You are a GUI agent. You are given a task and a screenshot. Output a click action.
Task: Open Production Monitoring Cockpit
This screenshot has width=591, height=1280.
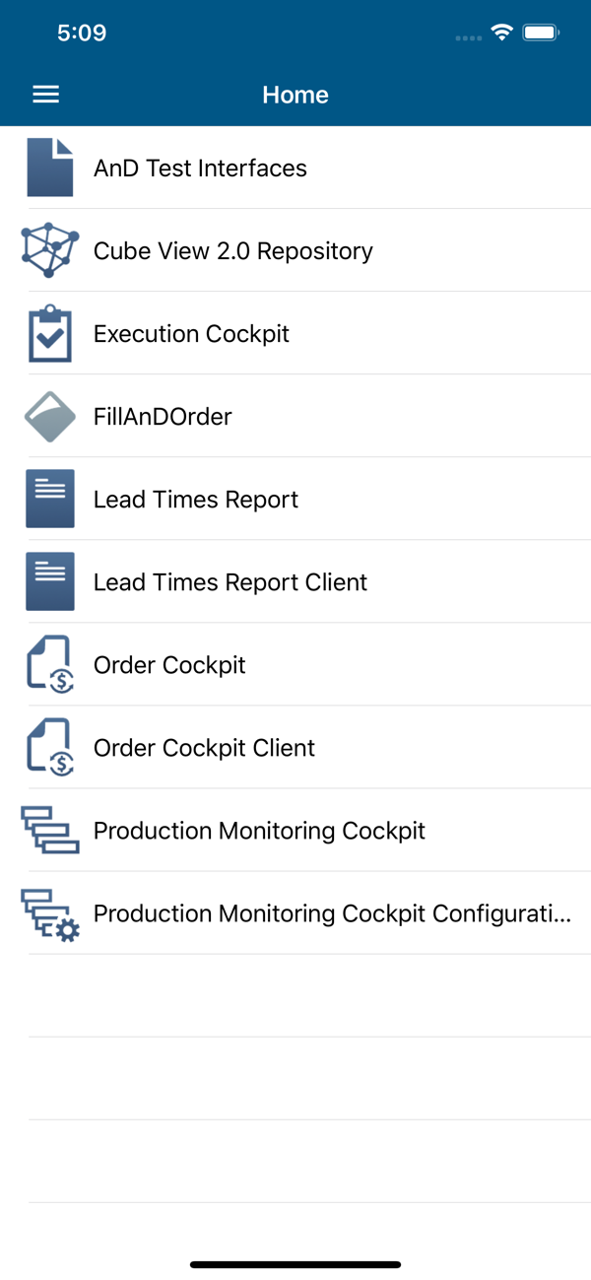pyautogui.click(x=295, y=830)
